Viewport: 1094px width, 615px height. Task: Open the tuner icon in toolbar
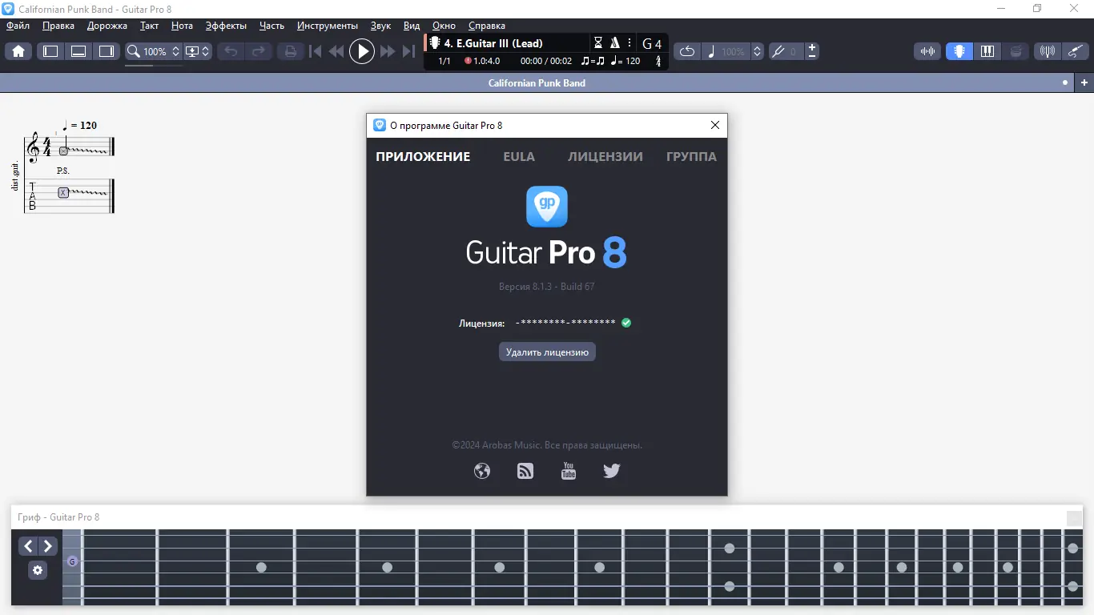1047,51
